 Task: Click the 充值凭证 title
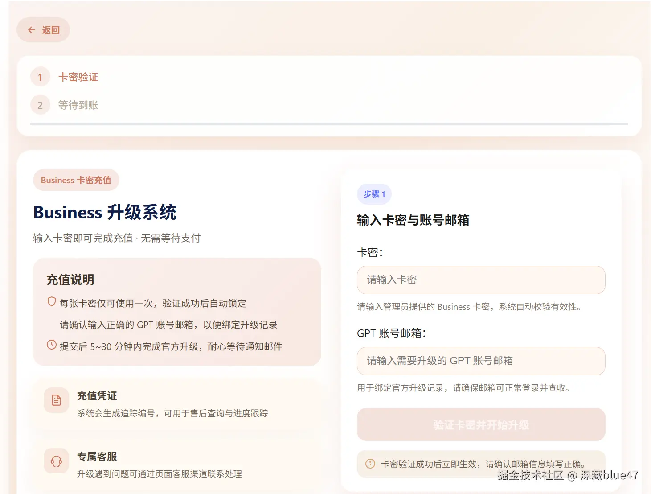97,396
